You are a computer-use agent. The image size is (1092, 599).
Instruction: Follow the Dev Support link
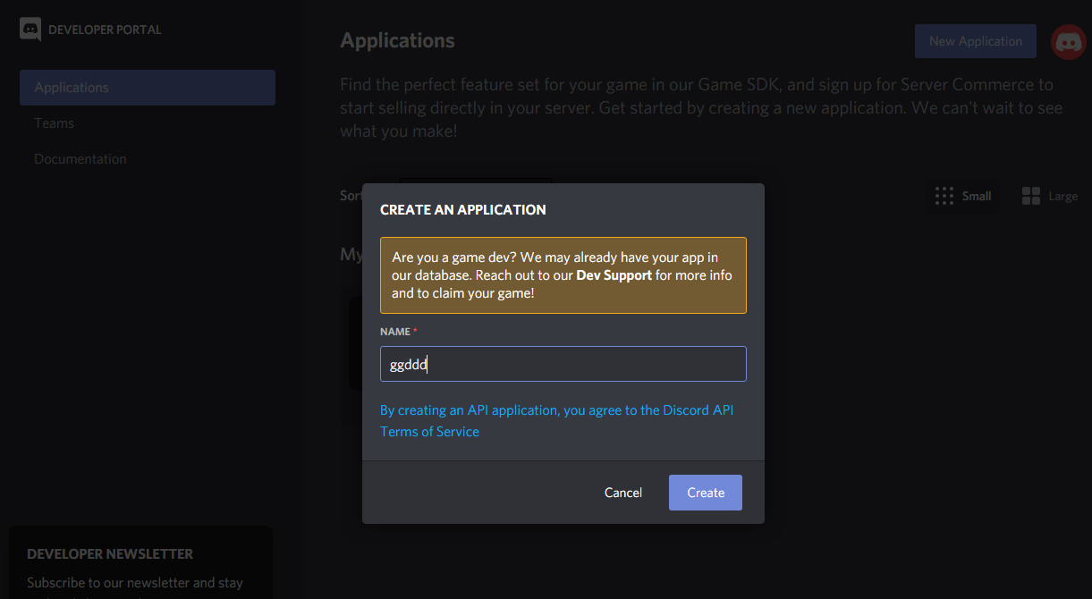pyautogui.click(x=614, y=275)
